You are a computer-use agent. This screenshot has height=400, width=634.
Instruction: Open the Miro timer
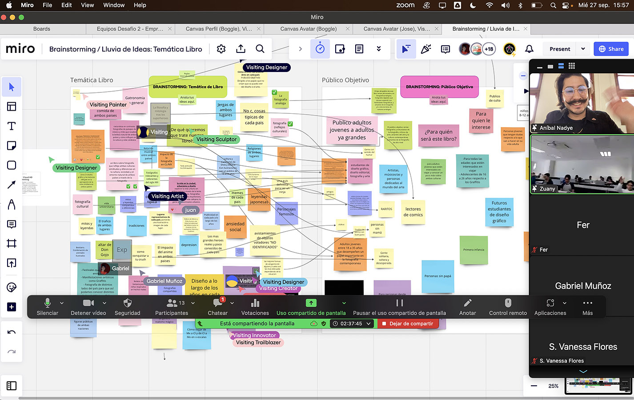pyautogui.click(x=320, y=49)
